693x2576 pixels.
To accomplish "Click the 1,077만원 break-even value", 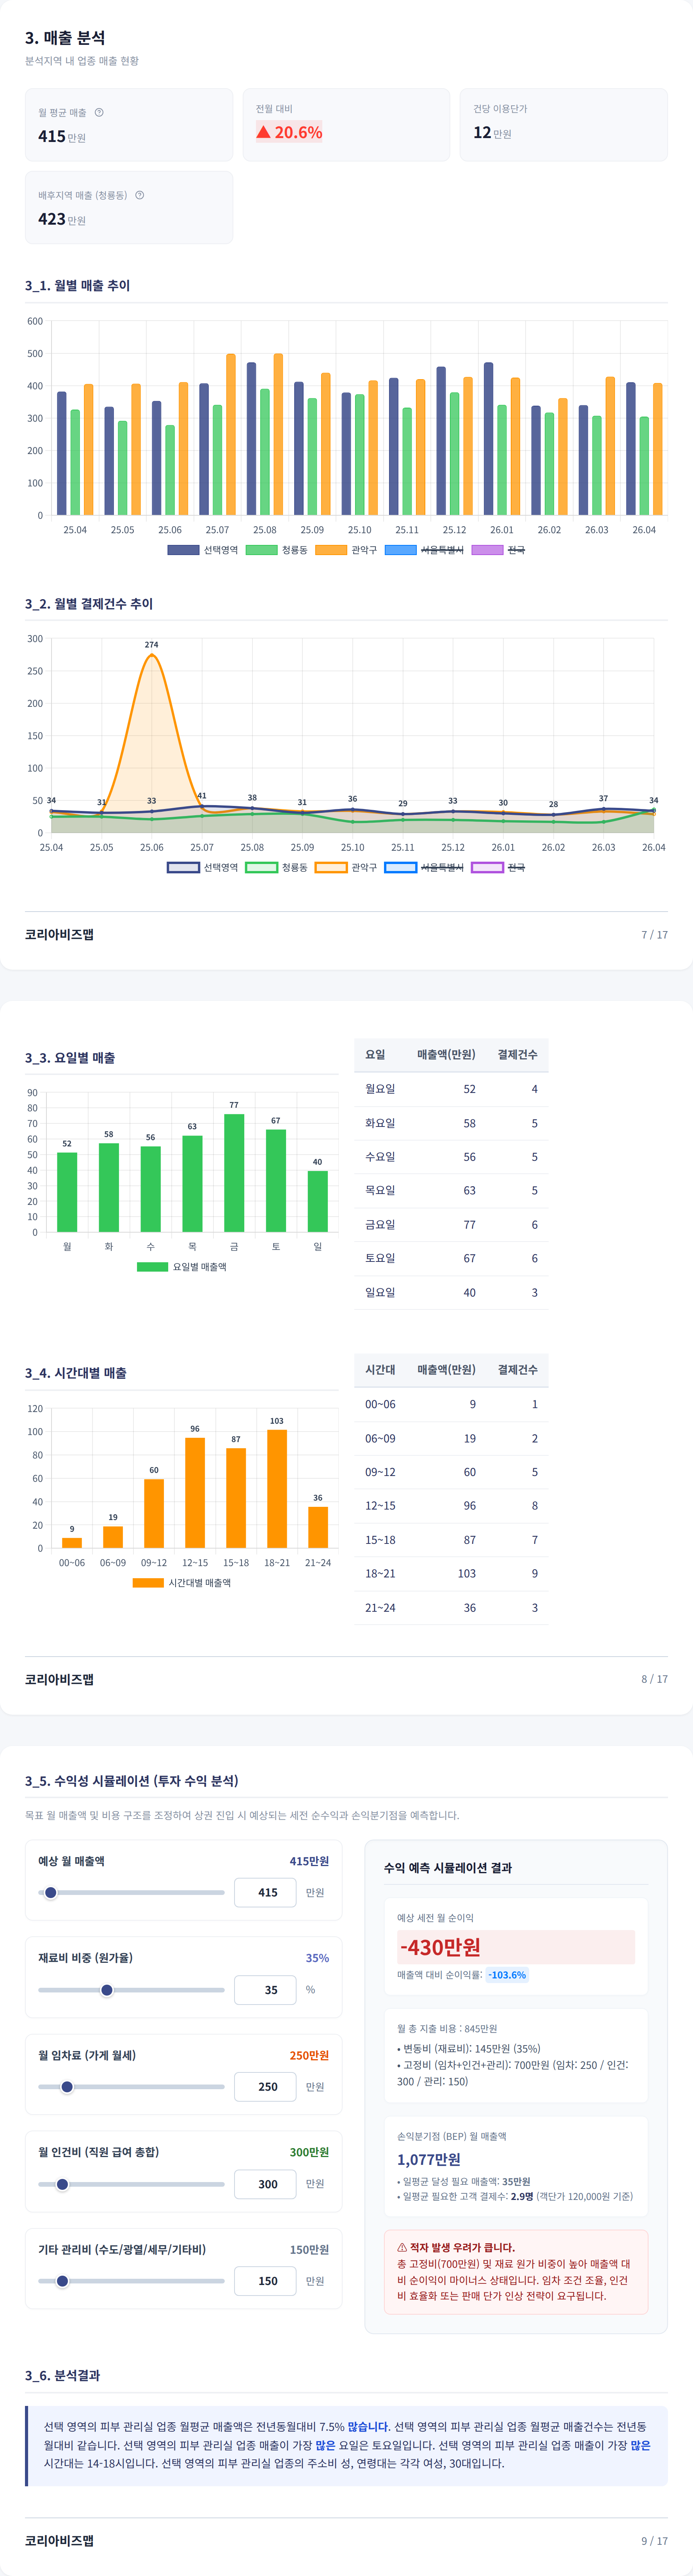I will coord(429,2159).
